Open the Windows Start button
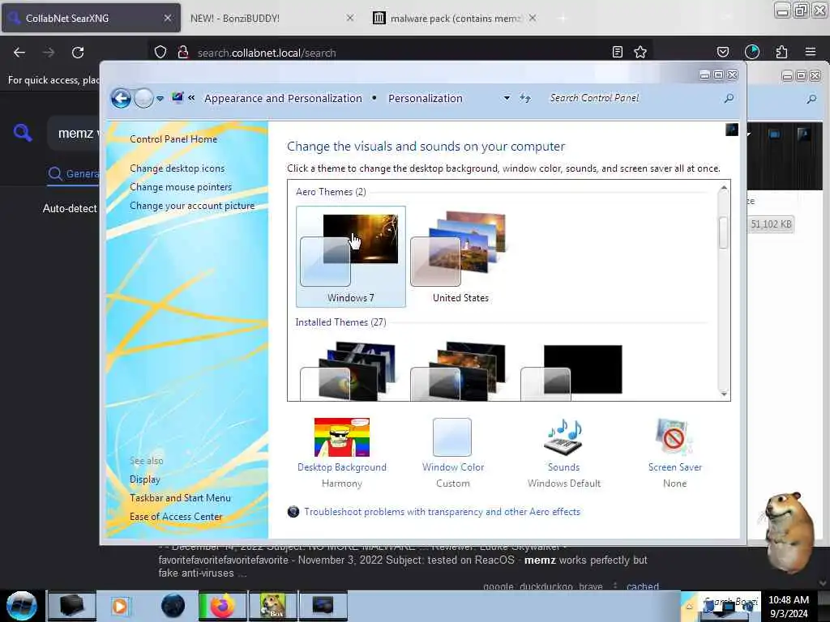The image size is (830, 622). 21,606
